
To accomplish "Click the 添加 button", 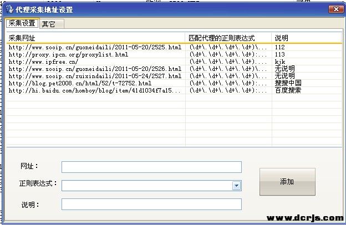I will [287, 182].
